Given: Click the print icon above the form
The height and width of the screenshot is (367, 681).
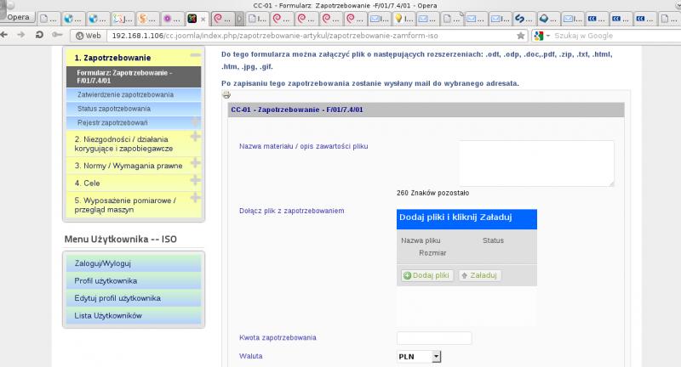Looking at the screenshot, I should point(226,95).
